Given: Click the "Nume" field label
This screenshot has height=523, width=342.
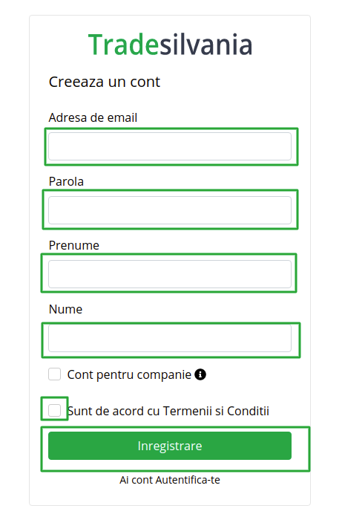Looking at the screenshot, I should (65, 309).
